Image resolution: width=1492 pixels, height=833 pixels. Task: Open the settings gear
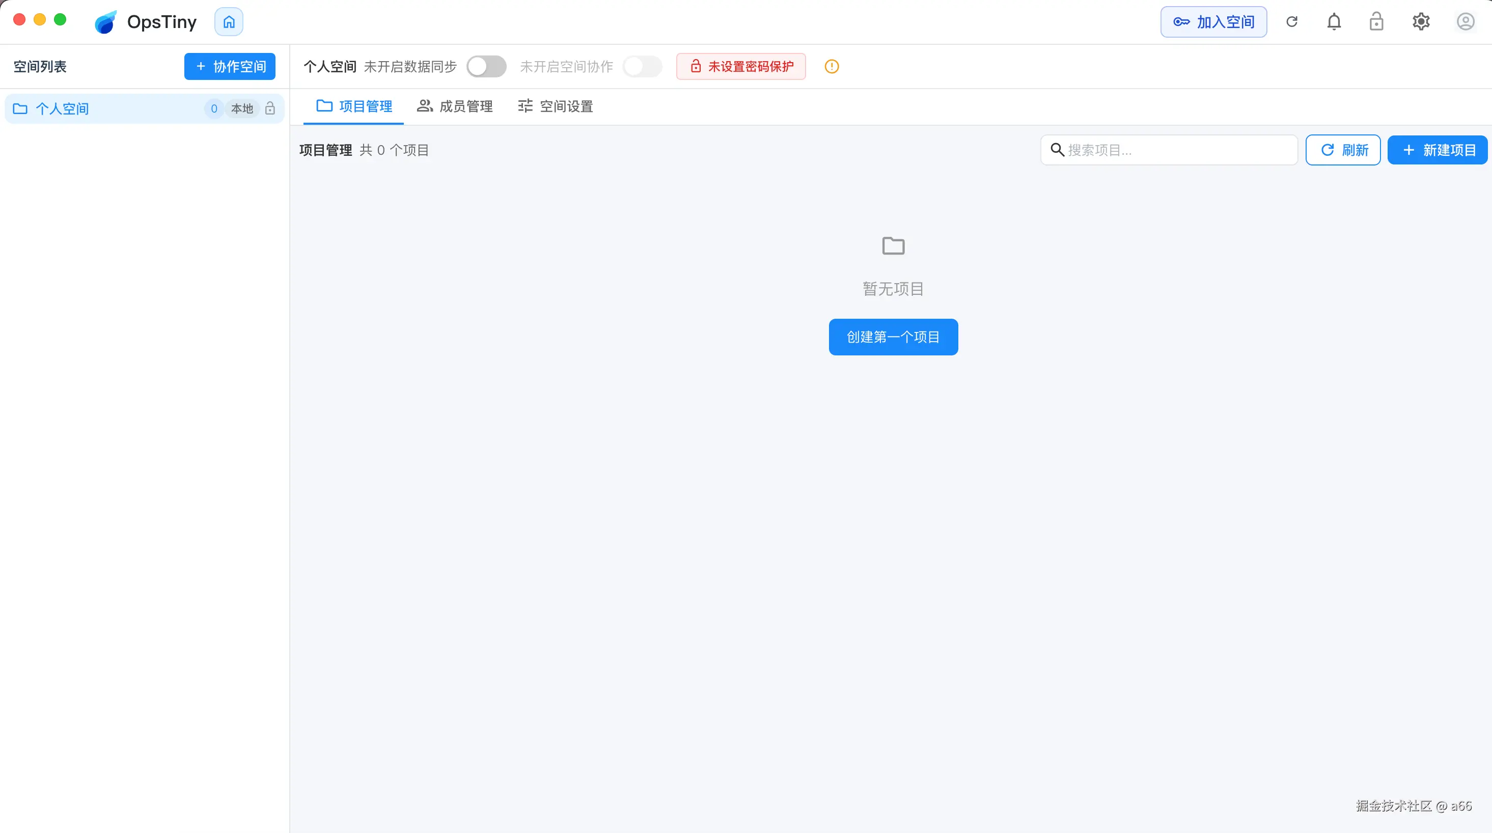click(1421, 21)
